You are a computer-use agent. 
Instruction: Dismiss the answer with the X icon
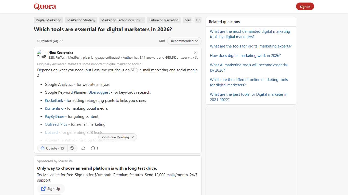click(x=195, y=53)
